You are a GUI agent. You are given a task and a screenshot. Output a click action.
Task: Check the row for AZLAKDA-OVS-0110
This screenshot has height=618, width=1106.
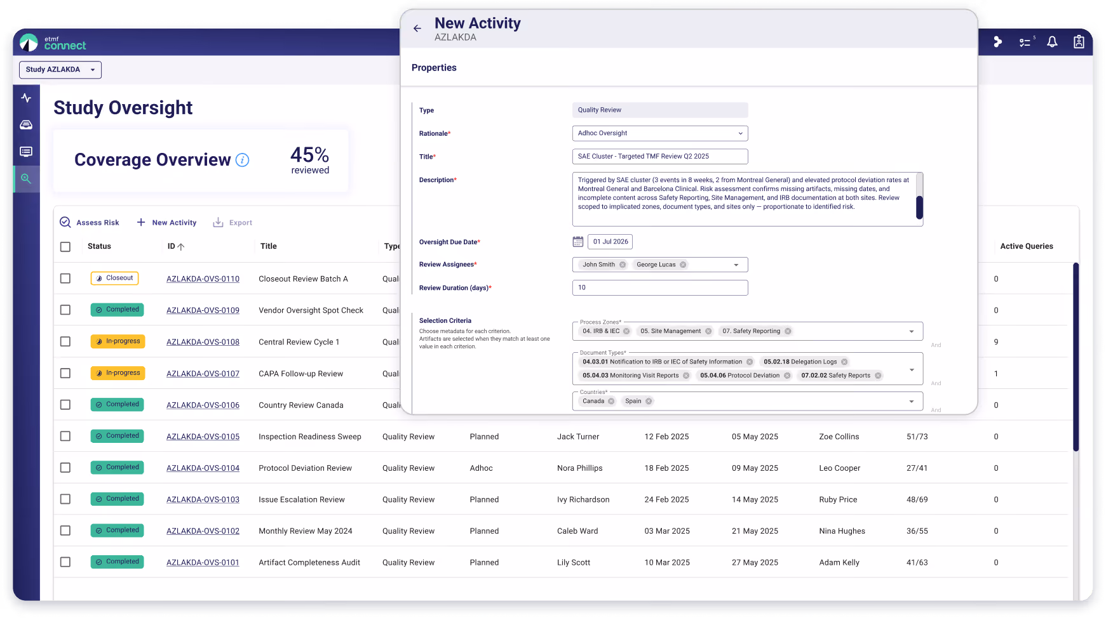click(x=65, y=279)
